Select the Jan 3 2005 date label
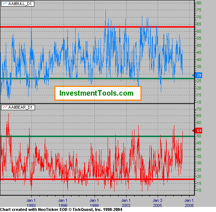This screenshot has width=216, height=212. 158,203
